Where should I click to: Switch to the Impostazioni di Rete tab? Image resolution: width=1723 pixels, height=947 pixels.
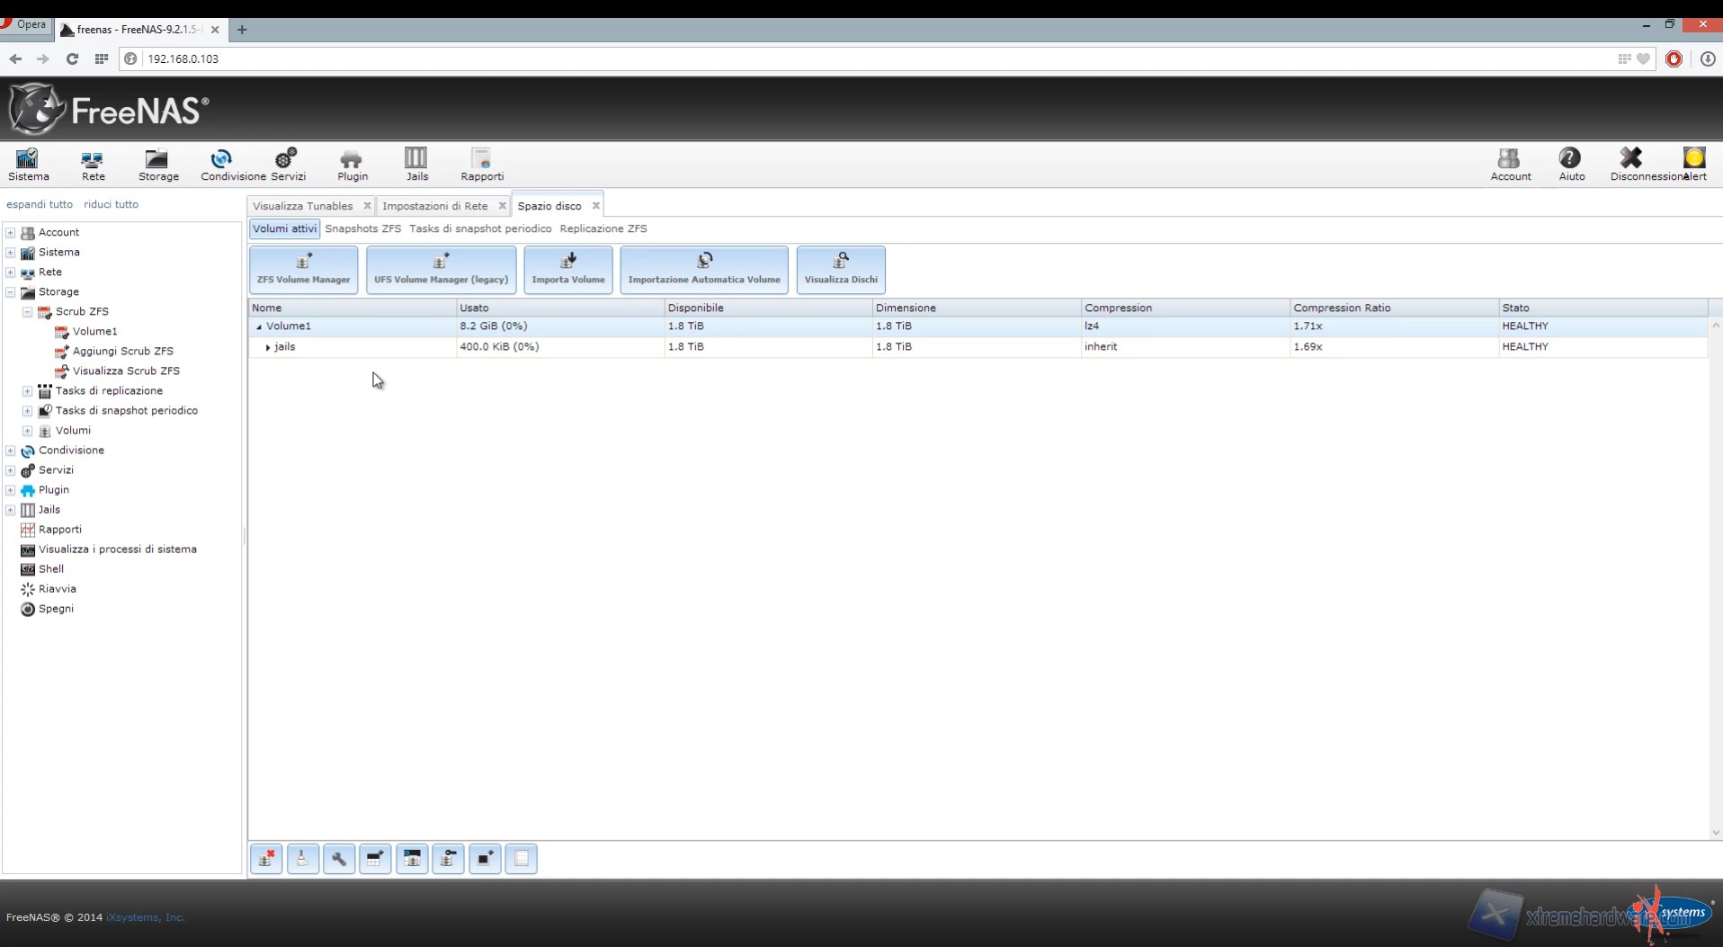click(434, 206)
